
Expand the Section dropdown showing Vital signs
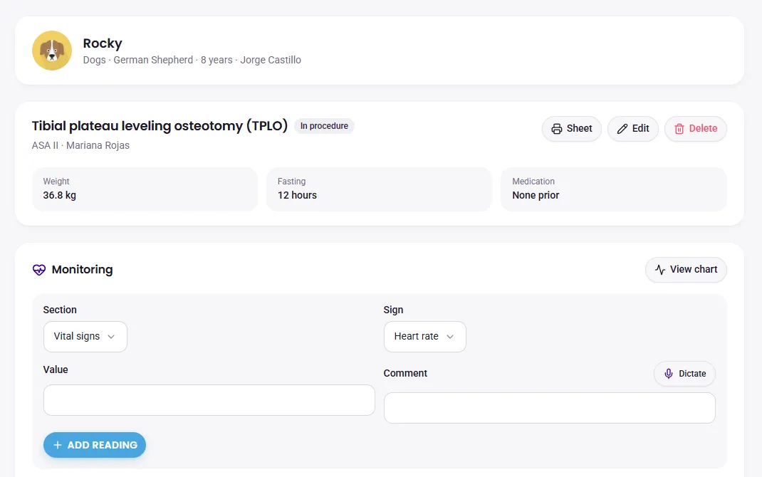click(85, 337)
